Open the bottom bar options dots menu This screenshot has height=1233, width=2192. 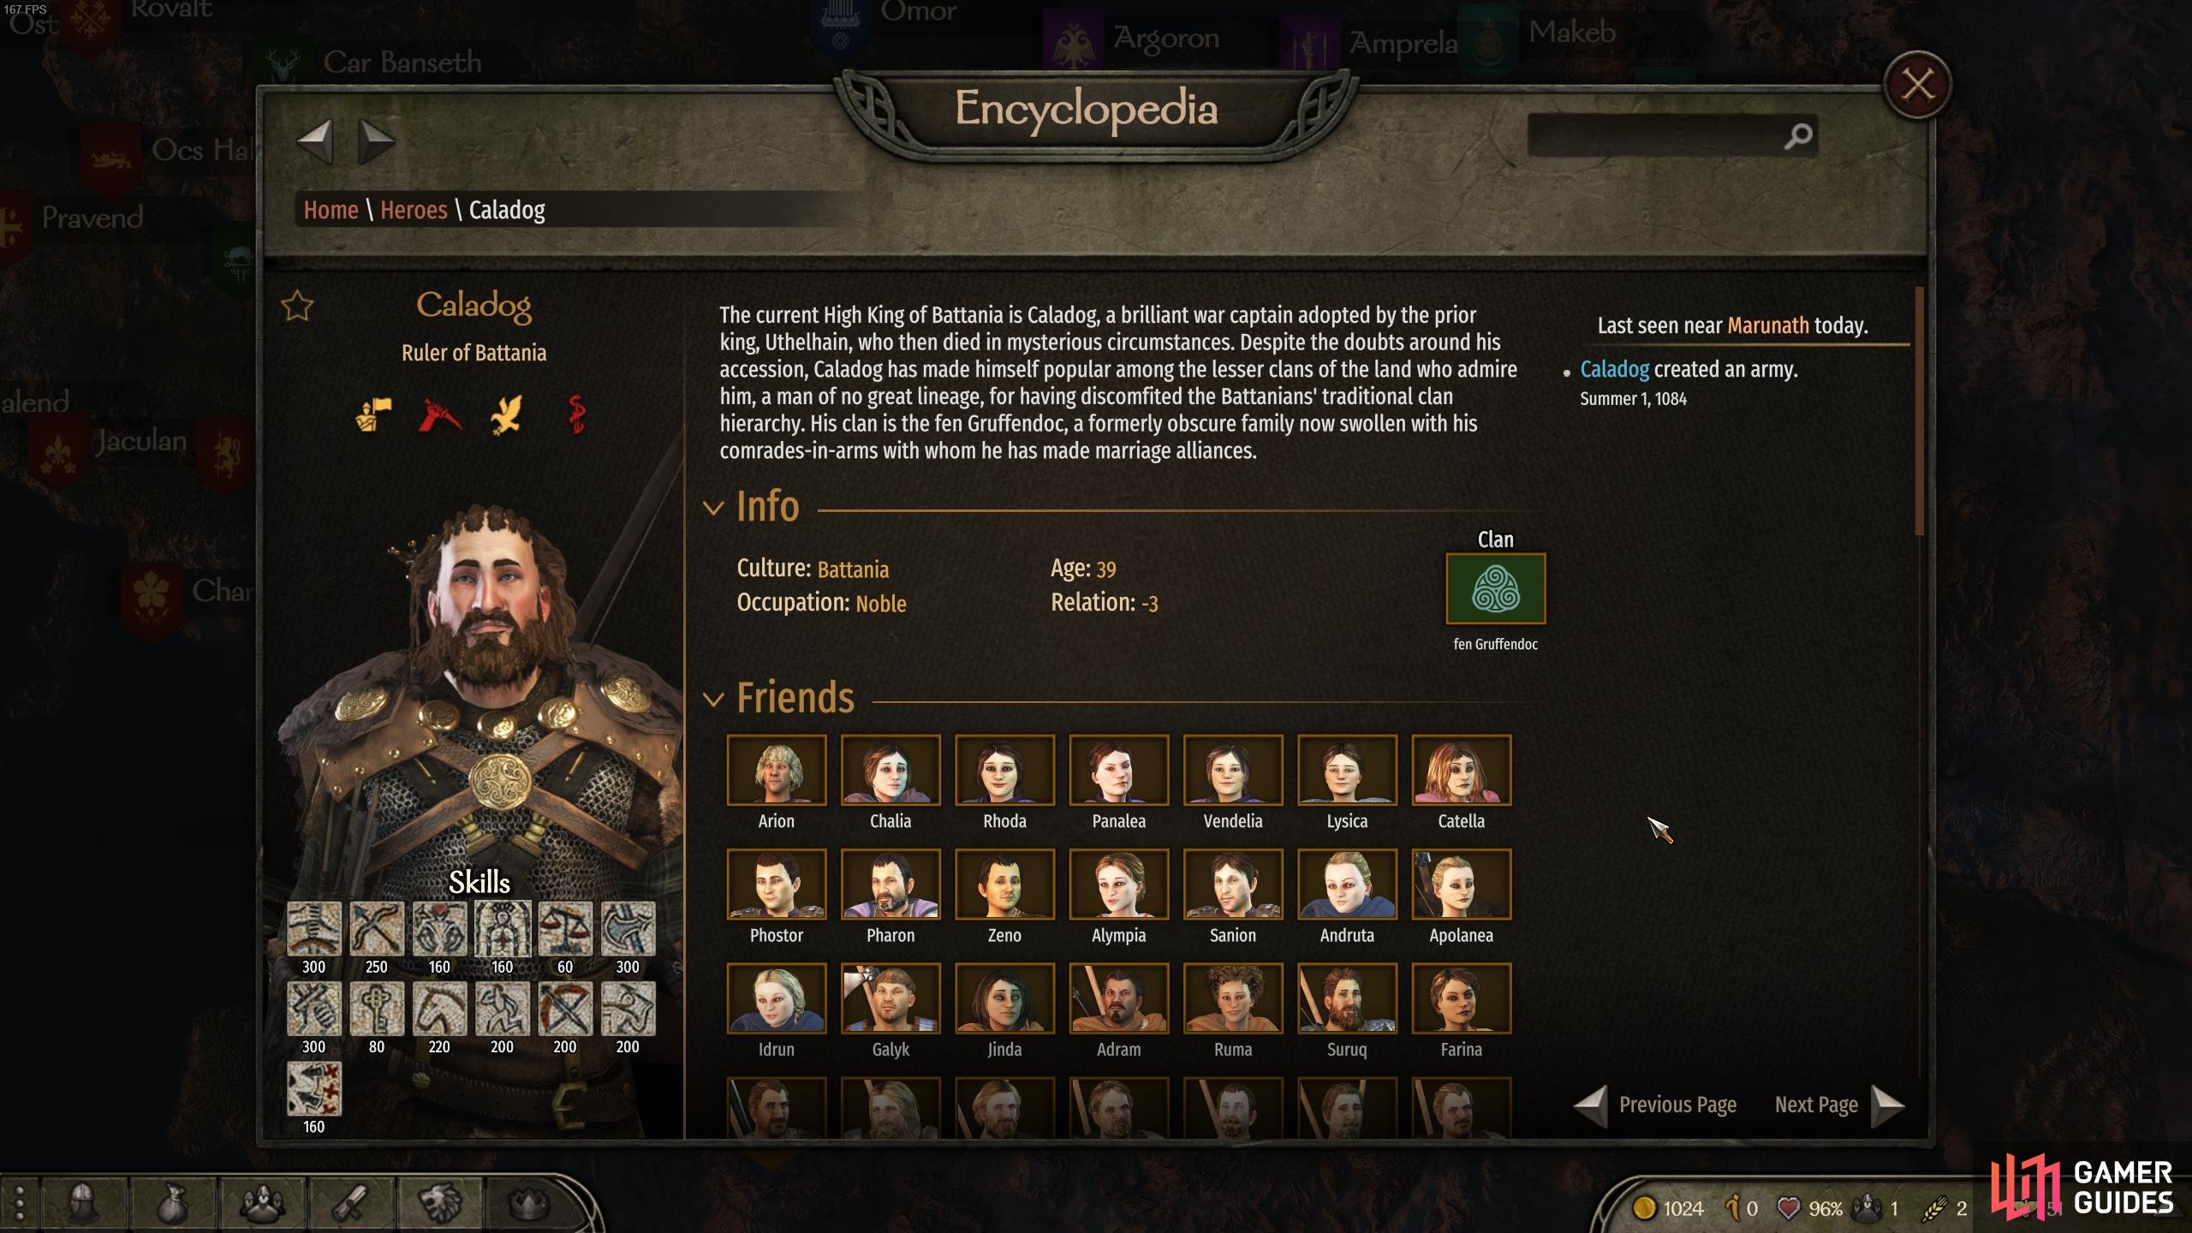(19, 1205)
